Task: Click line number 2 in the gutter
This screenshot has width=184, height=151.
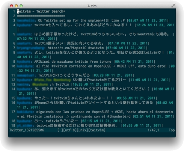Action: 14,16
